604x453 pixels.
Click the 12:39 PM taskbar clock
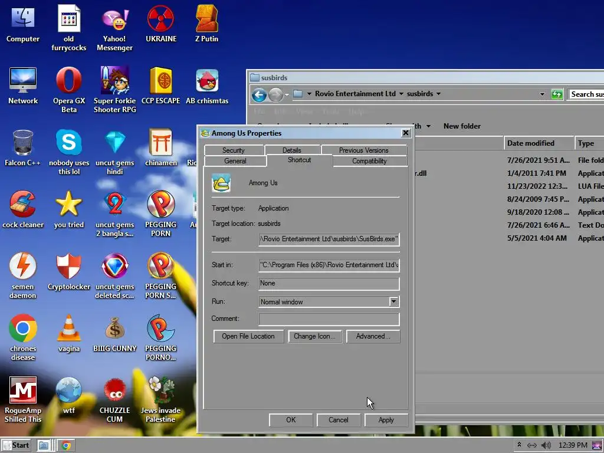tap(573, 445)
